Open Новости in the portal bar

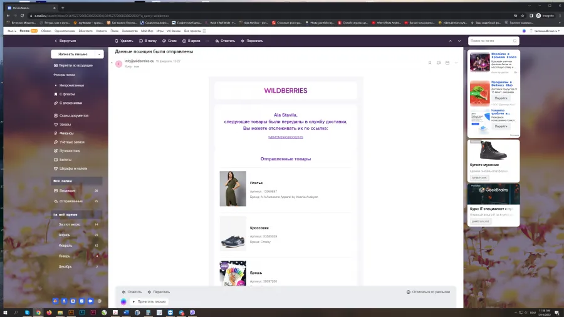(102, 31)
